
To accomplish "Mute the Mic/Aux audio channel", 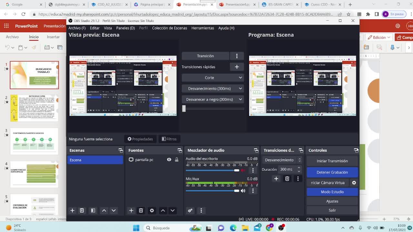I will pos(243,191).
